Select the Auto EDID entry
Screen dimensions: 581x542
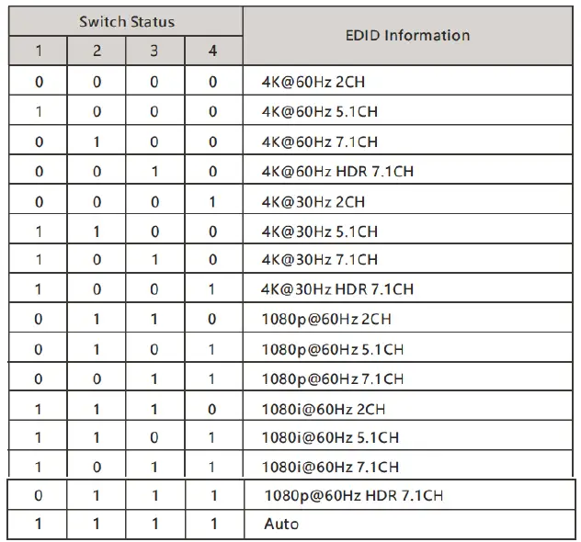(x=281, y=525)
